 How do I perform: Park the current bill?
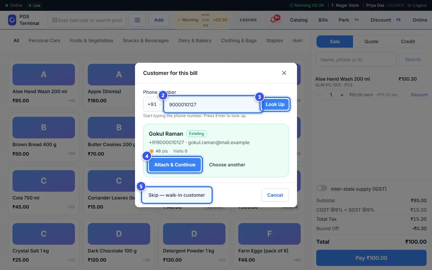click(349, 20)
